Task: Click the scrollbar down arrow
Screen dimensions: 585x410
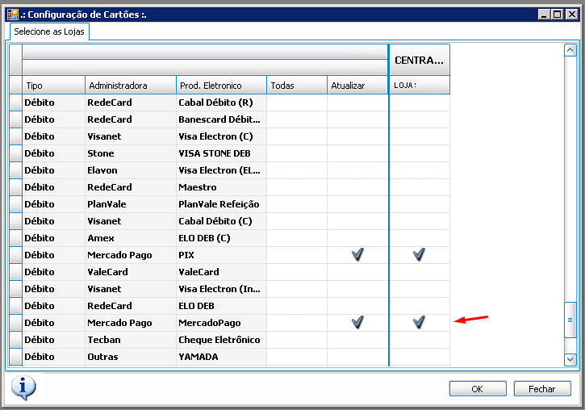Action: click(x=570, y=360)
